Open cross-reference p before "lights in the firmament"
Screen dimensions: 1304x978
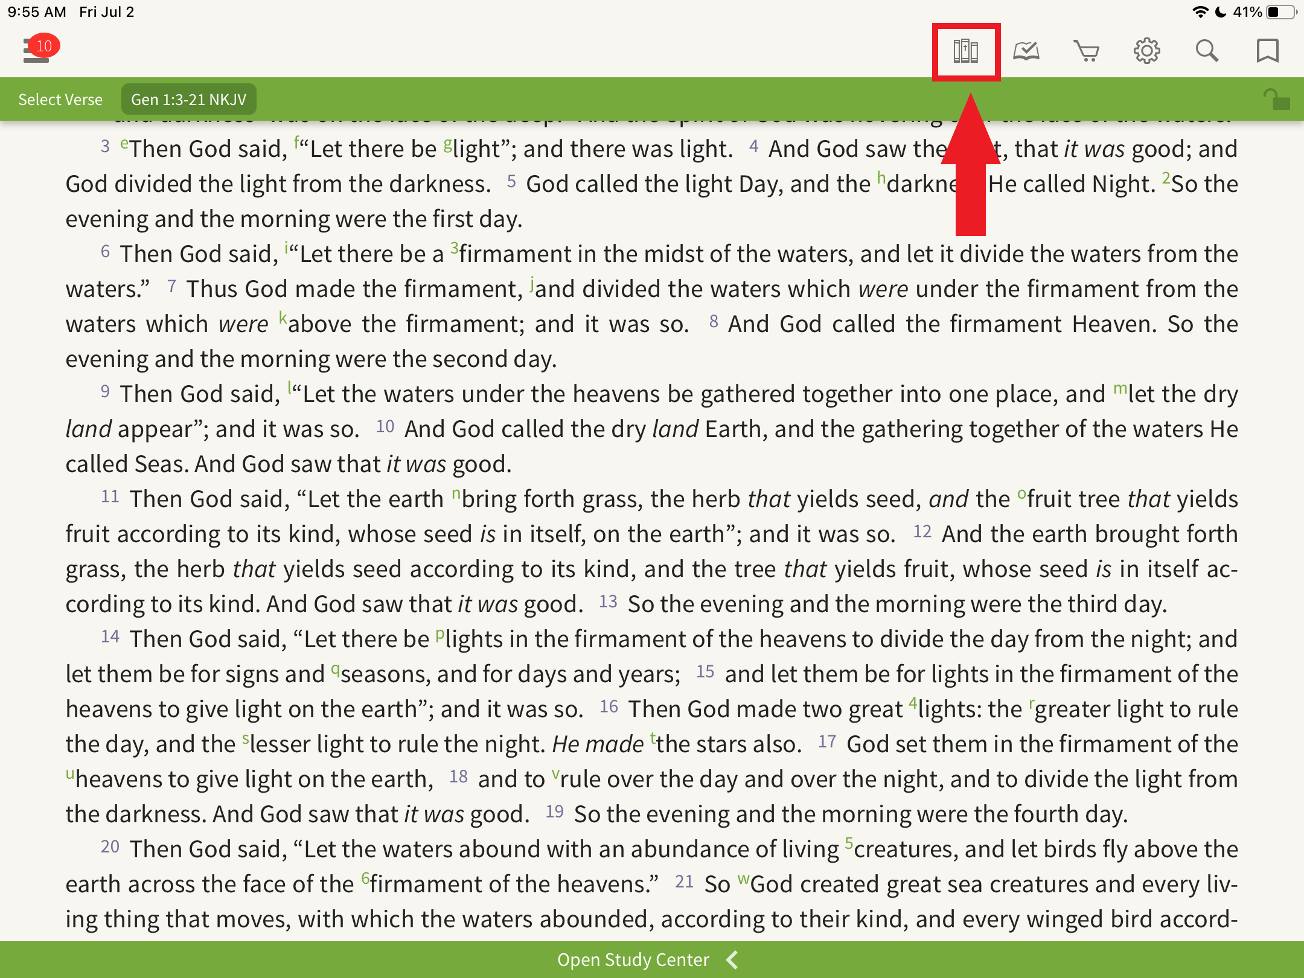click(x=440, y=635)
